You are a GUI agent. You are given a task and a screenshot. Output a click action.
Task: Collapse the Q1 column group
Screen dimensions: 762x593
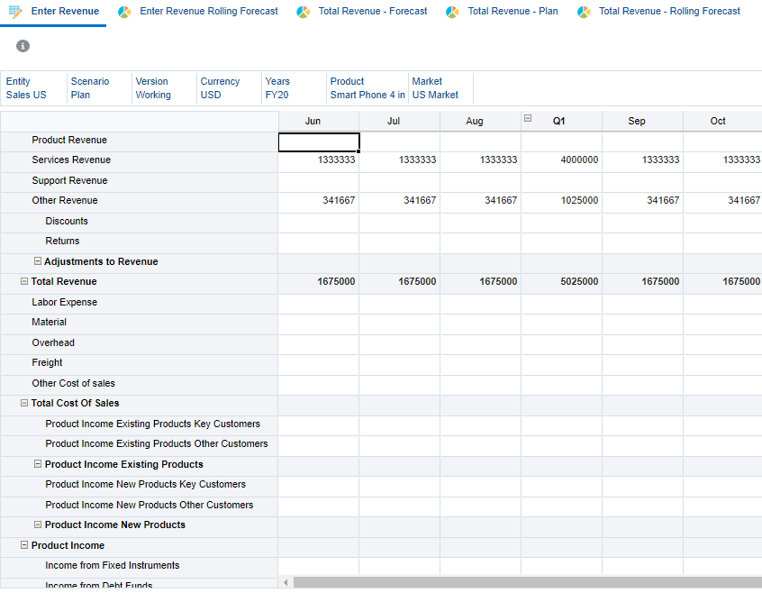[x=528, y=118]
